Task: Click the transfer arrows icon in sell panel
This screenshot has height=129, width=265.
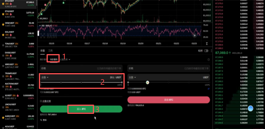Action: pyautogui.click(x=209, y=89)
